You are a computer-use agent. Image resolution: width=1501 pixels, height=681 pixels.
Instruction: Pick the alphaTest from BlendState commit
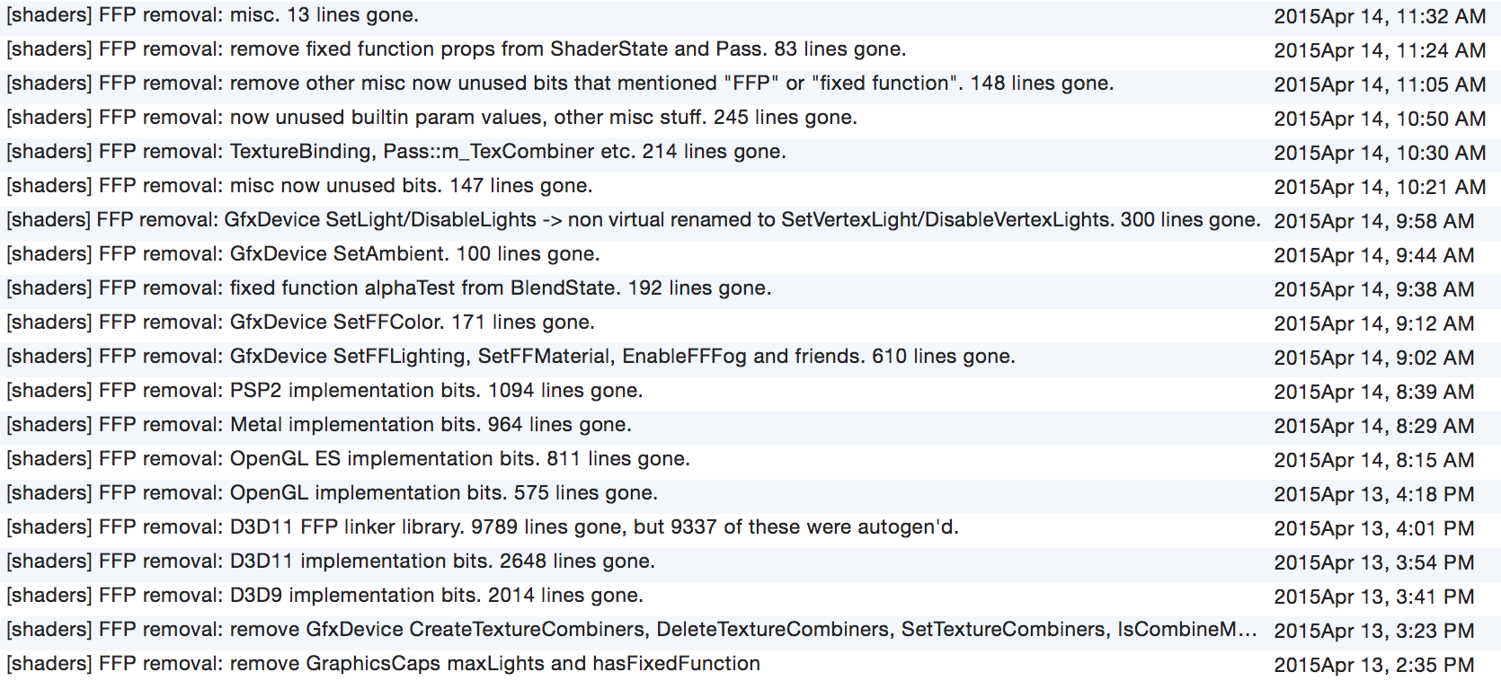click(x=750, y=288)
